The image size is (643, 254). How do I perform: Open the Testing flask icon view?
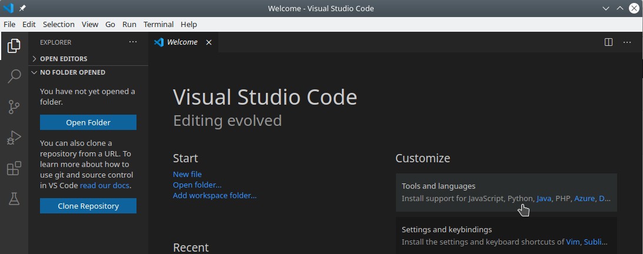14,199
